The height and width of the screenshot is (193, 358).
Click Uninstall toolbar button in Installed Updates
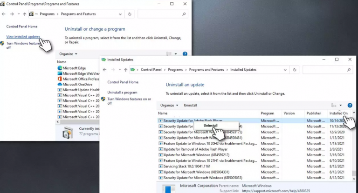click(x=190, y=105)
